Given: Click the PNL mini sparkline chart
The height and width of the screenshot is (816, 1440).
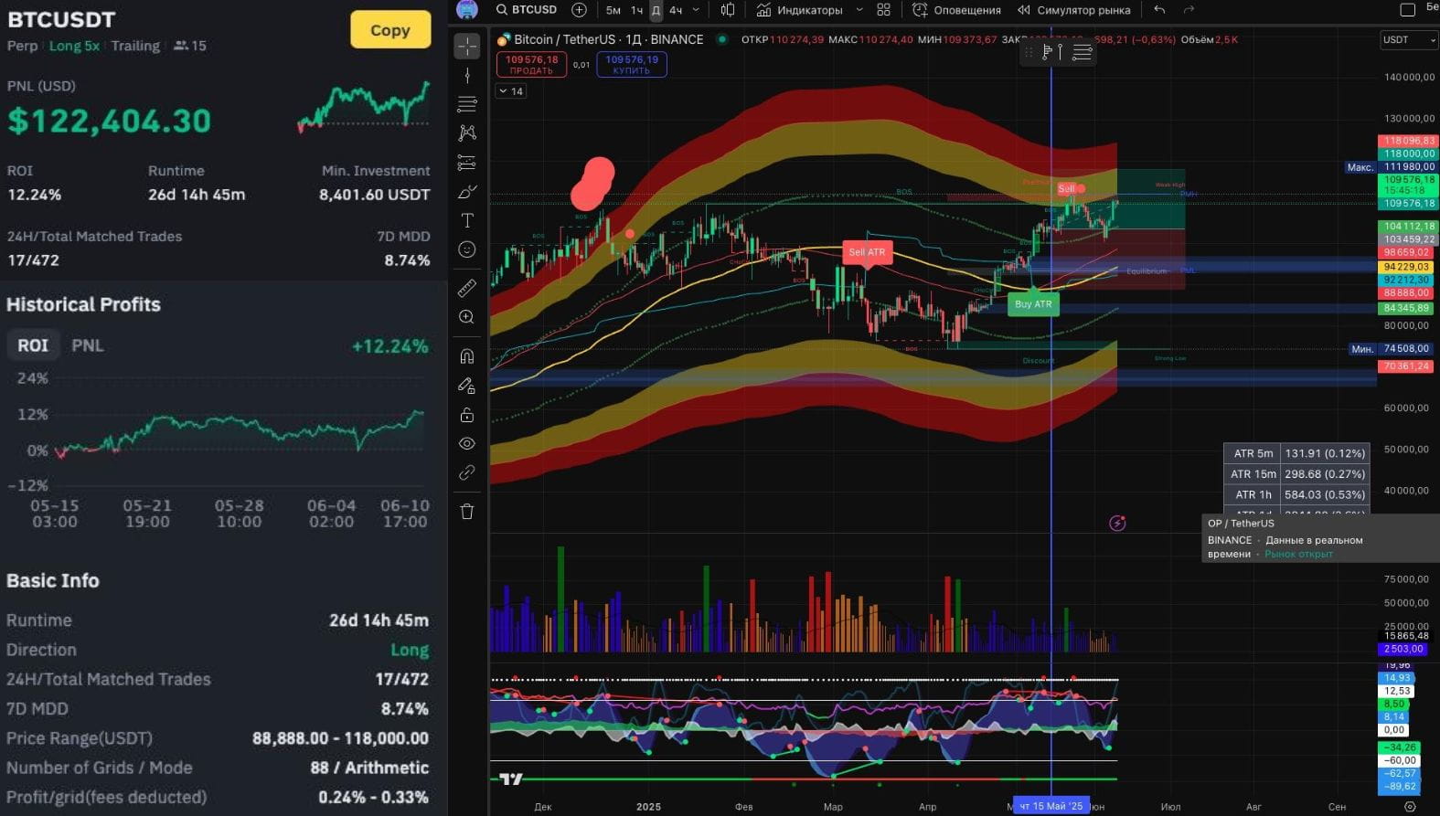Looking at the screenshot, I should coord(364,107).
